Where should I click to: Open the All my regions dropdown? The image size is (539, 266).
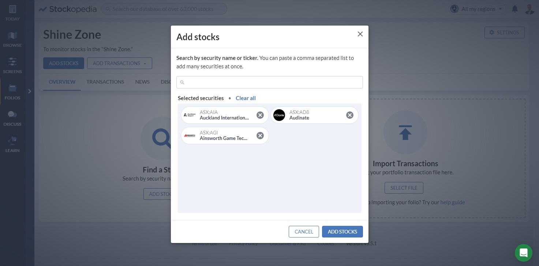click(x=477, y=9)
